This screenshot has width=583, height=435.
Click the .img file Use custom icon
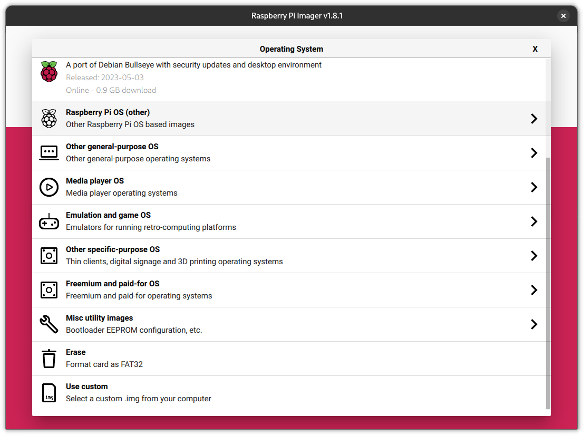(x=49, y=393)
